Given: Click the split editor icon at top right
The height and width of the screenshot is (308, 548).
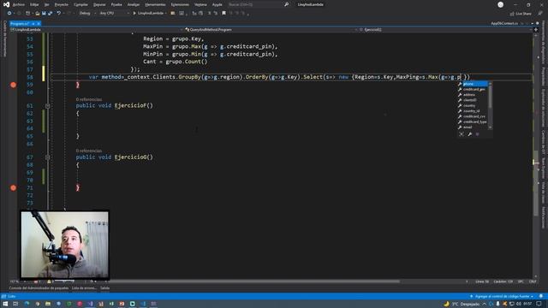Looking at the screenshot, I should [536, 30].
